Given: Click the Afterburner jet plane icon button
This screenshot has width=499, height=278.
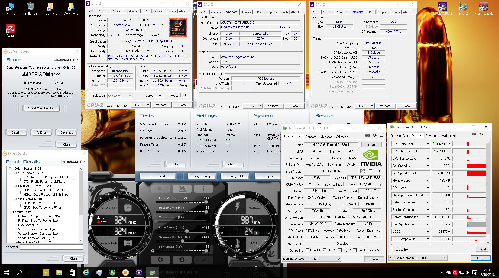Looking at the screenshot, I should click(x=182, y=189).
